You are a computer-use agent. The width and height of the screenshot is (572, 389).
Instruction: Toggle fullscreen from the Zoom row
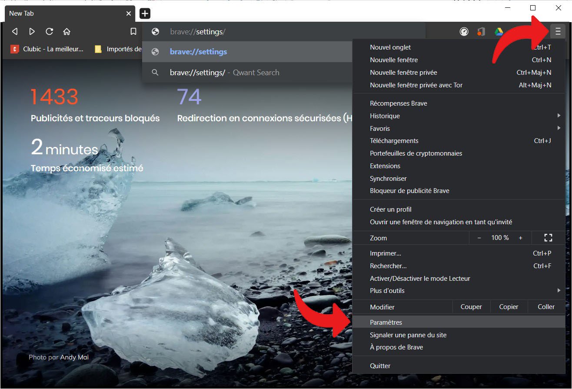pyautogui.click(x=548, y=238)
